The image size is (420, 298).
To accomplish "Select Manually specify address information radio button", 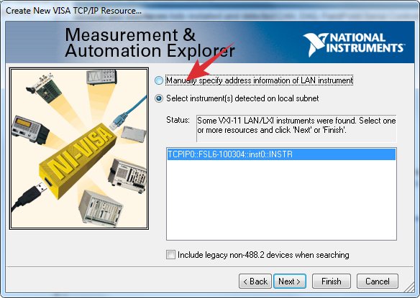I will 159,80.
